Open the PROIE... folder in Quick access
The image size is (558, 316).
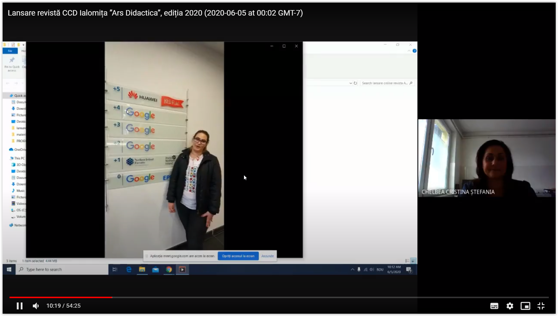[18, 141]
